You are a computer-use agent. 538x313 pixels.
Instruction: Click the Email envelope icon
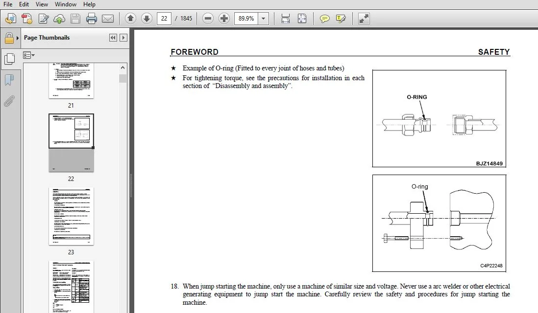pyautogui.click(x=108, y=19)
